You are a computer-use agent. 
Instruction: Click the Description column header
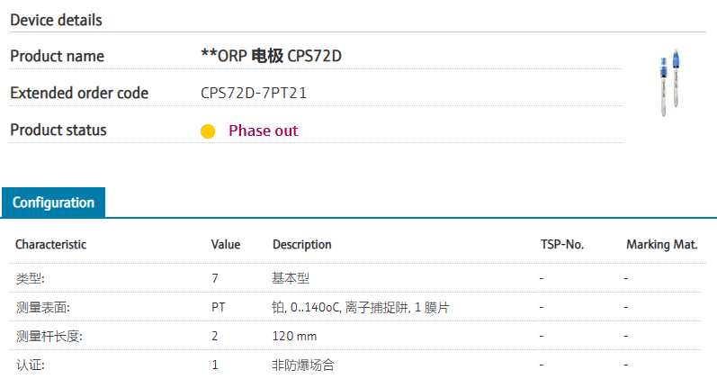(x=301, y=244)
